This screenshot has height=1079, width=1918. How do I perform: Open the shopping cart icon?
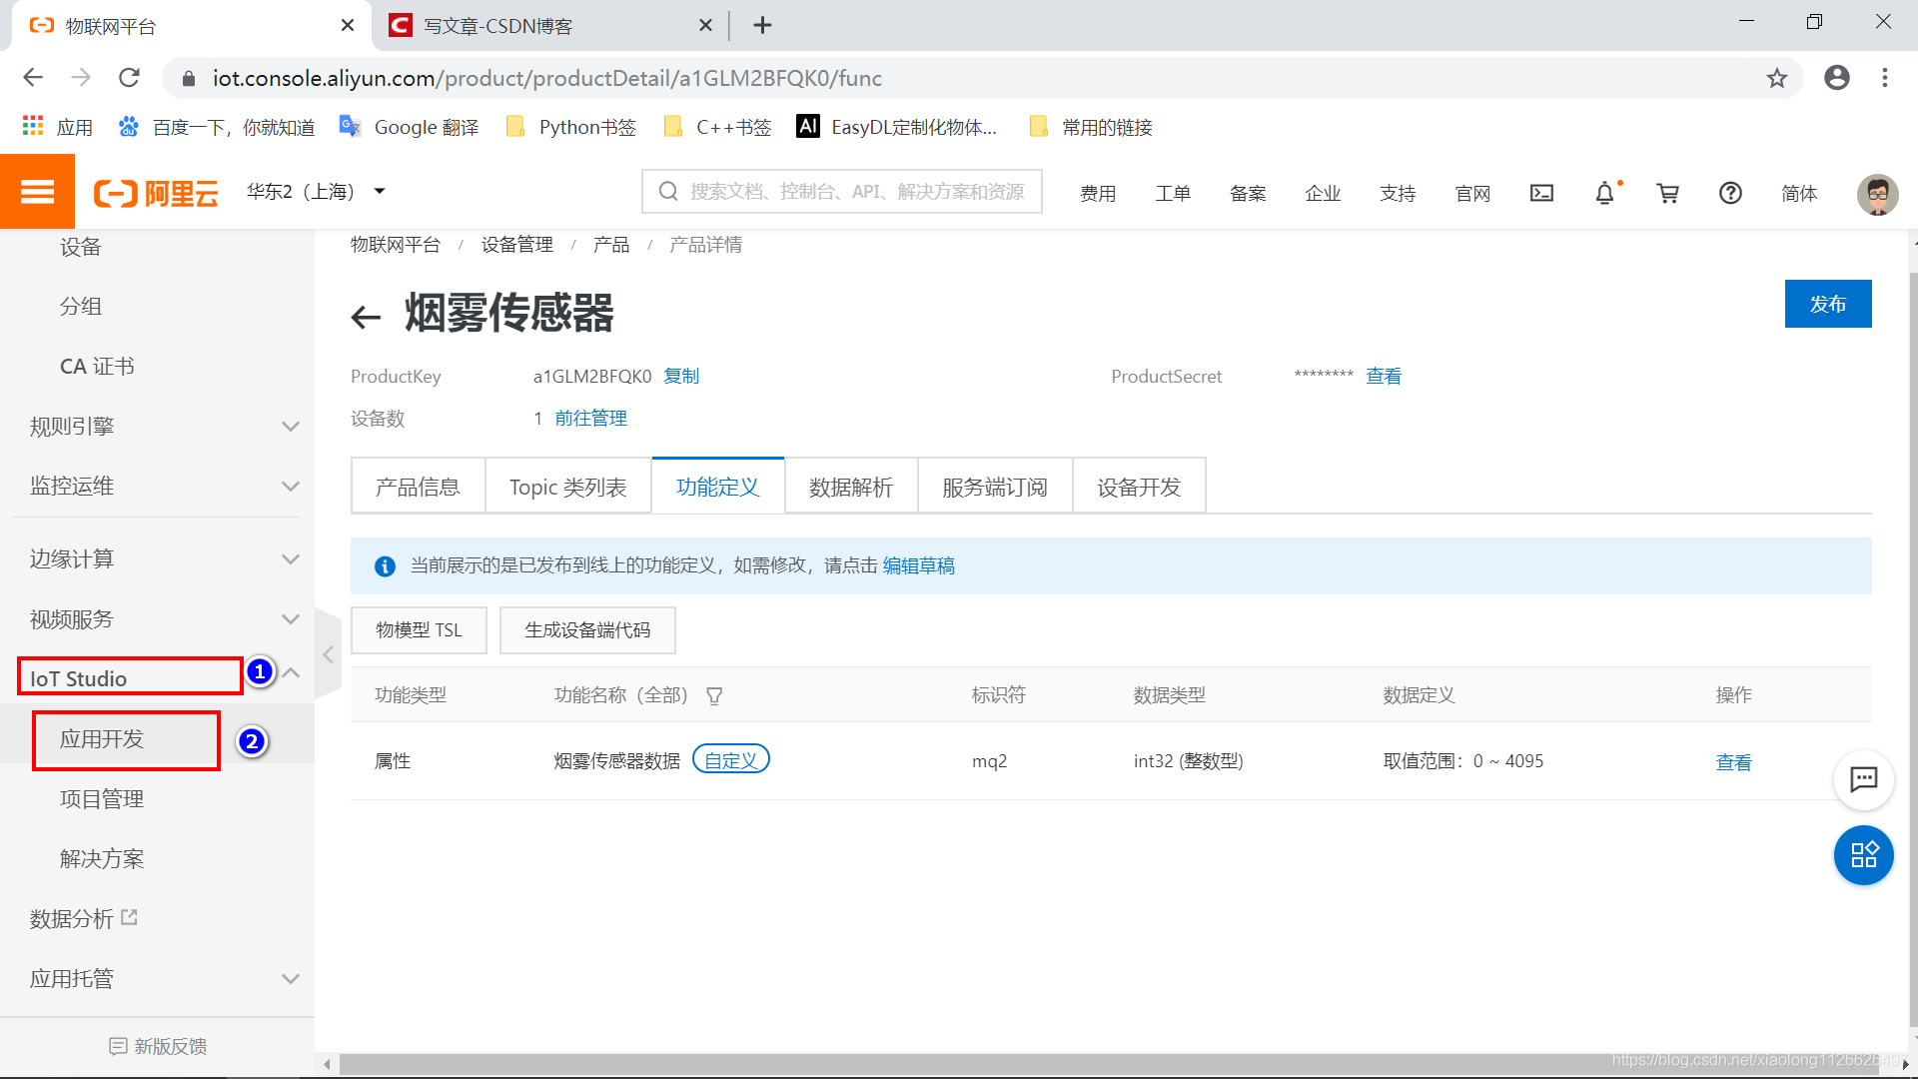pos(1667,193)
